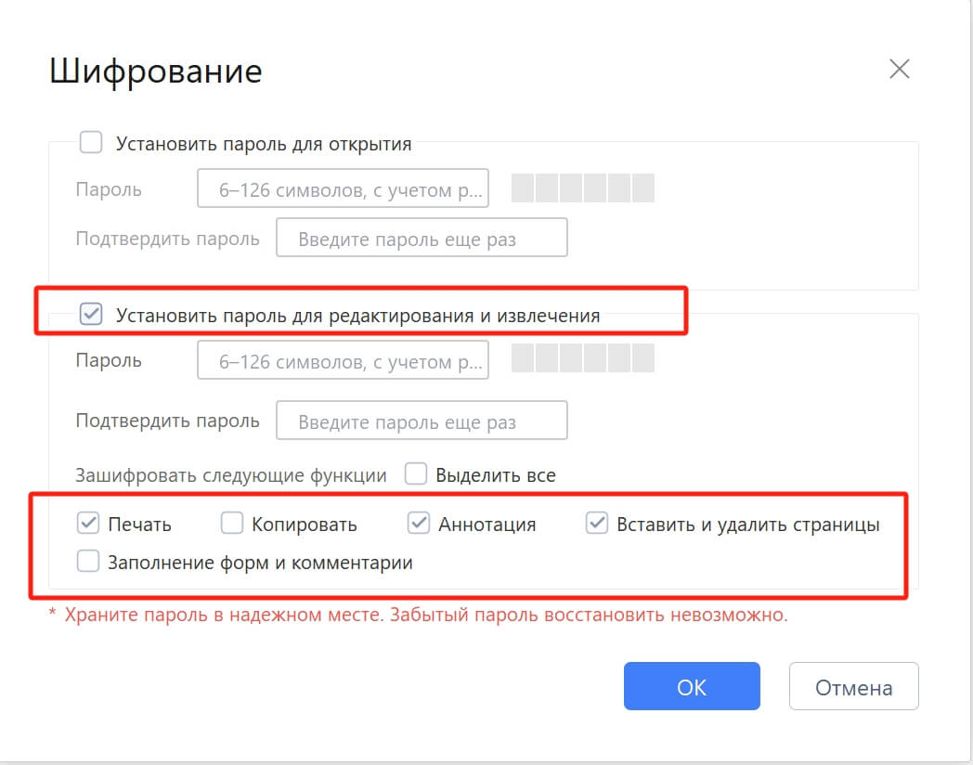Check the "Выделить все" option
This screenshot has height=765, width=973.
(415, 473)
